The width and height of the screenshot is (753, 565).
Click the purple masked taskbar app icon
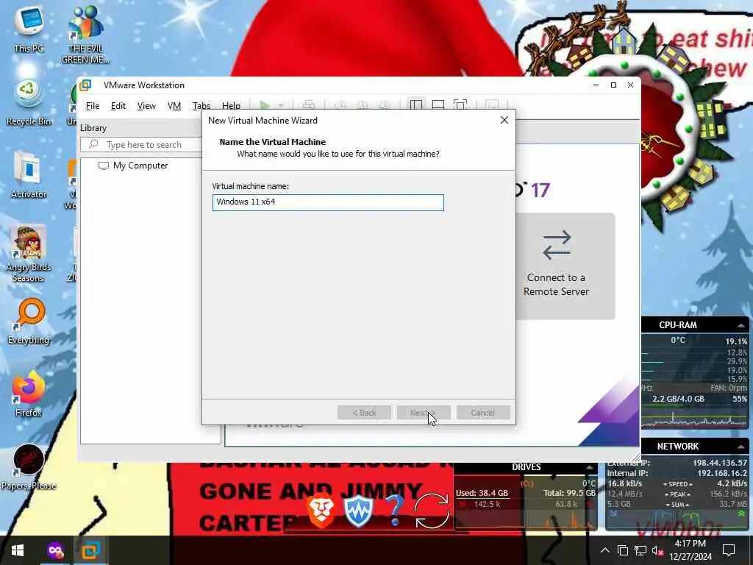click(55, 550)
